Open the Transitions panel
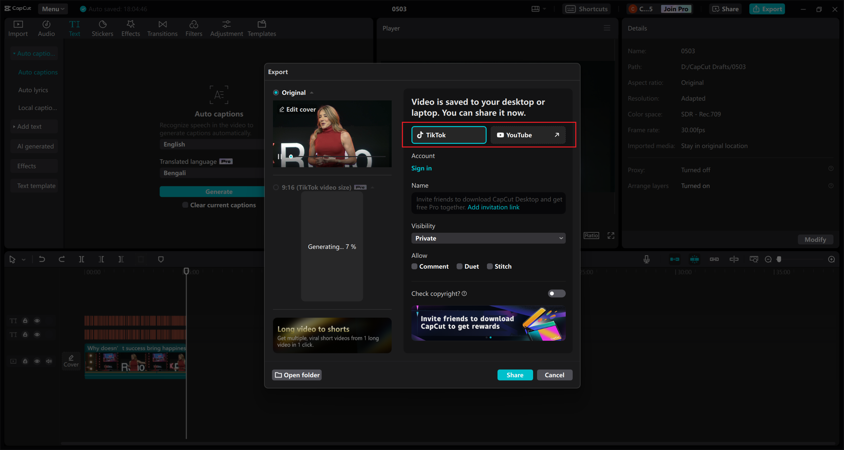Image resolution: width=844 pixels, height=450 pixels. pos(162,28)
